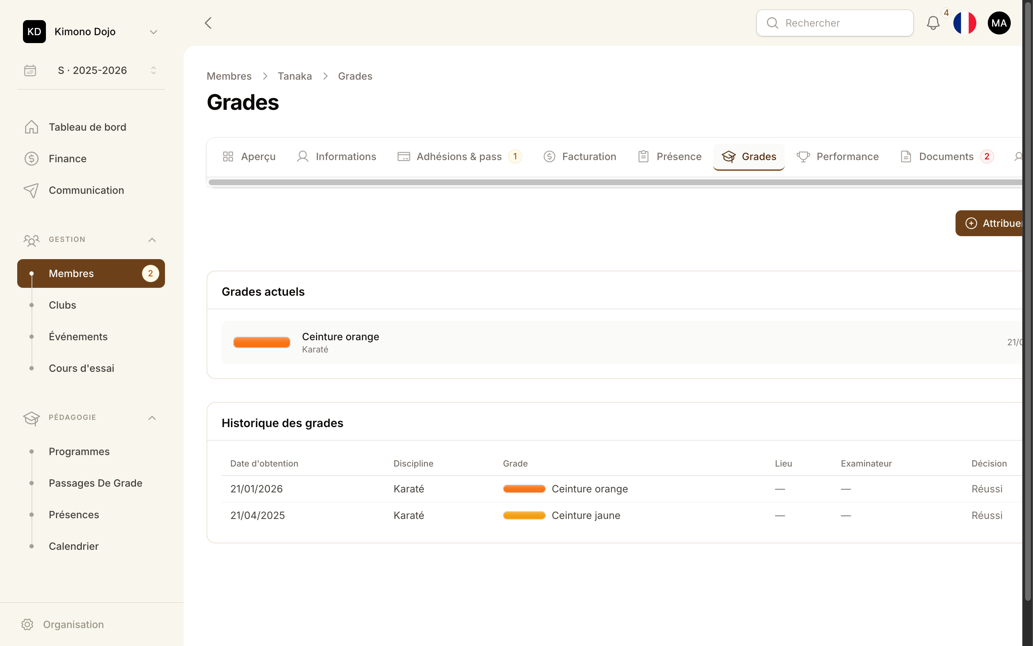
Task: Click the back arrow at the top
Action: pos(208,23)
